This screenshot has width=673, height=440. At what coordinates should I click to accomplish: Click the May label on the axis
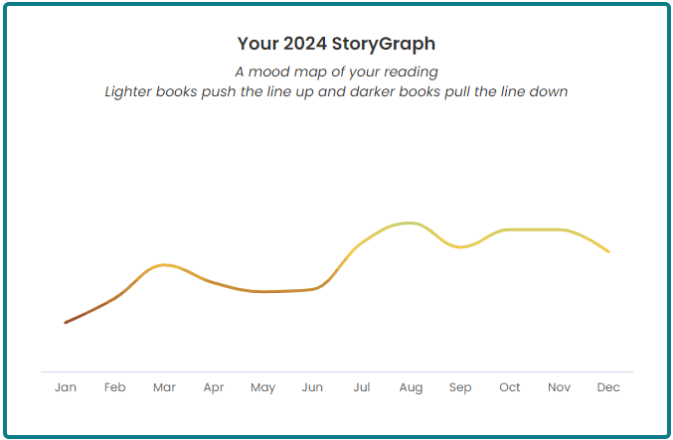coord(262,387)
